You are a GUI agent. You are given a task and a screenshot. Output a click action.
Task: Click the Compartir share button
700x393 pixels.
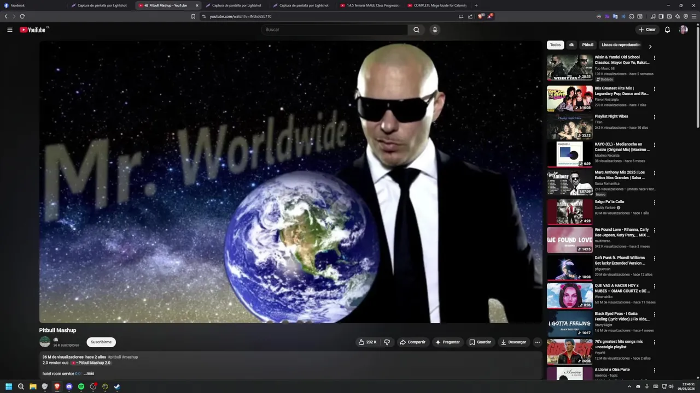coord(413,342)
